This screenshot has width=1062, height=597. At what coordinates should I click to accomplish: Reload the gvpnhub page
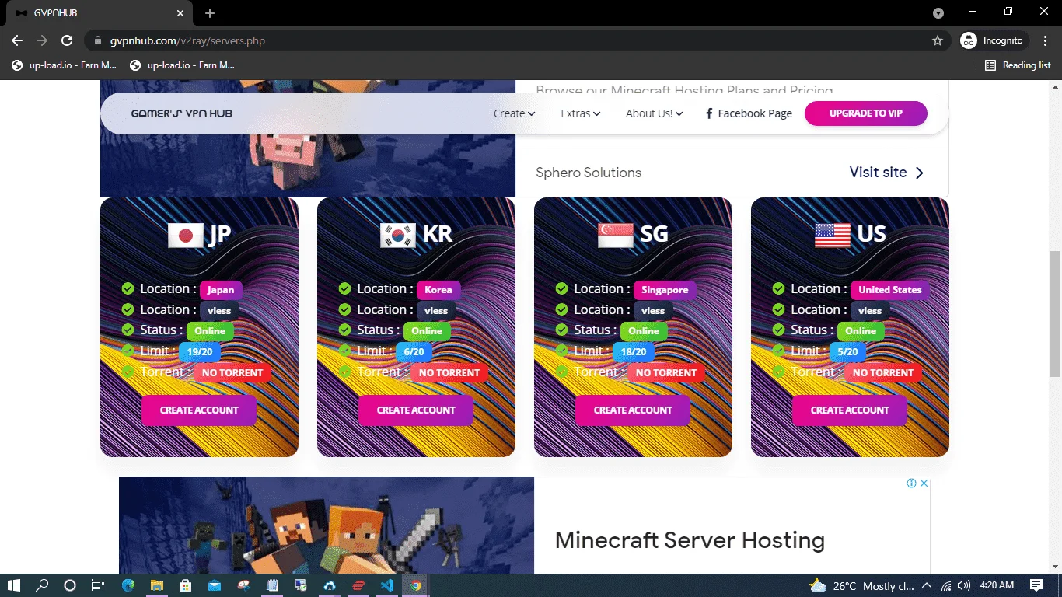[x=67, y=40]
